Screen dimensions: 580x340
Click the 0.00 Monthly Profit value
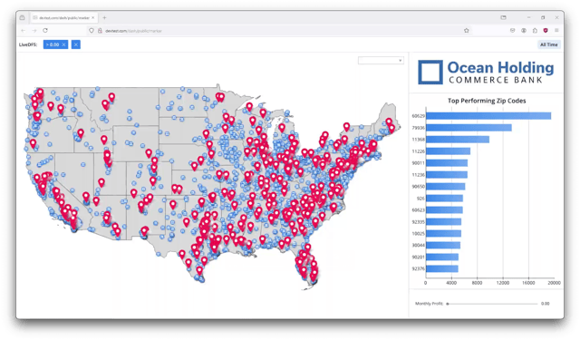546,304
